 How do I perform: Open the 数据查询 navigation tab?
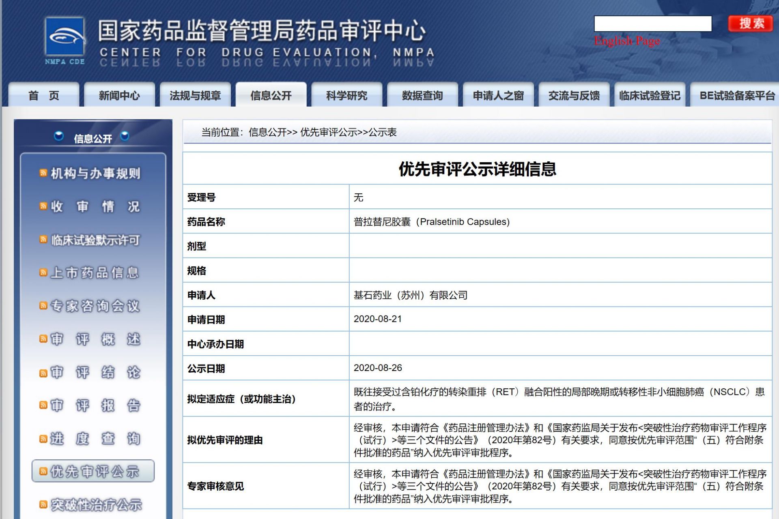(x=422, y=95)
